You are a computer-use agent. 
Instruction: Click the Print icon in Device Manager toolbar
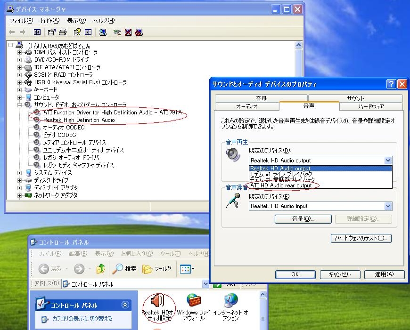click(x=63, y=32)
